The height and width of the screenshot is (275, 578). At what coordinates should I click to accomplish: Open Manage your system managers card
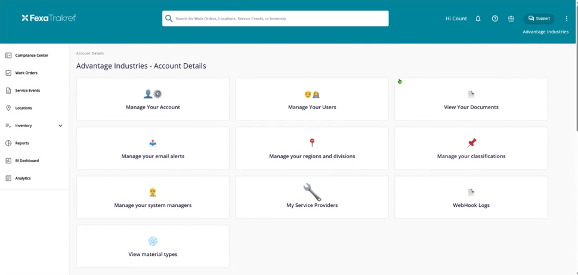[153, 197]
